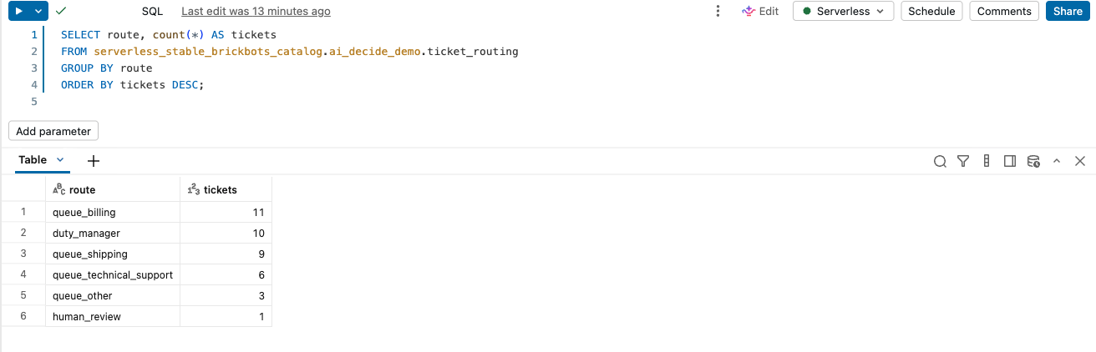
Task: Open the kebab menu beside Edit
Action: [x=718, y=11]
